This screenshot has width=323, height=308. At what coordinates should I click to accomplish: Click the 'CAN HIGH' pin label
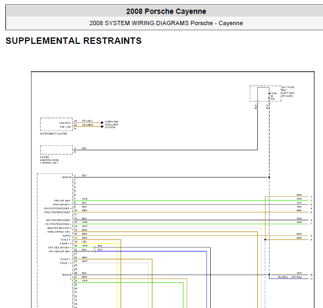pos(65,123)
